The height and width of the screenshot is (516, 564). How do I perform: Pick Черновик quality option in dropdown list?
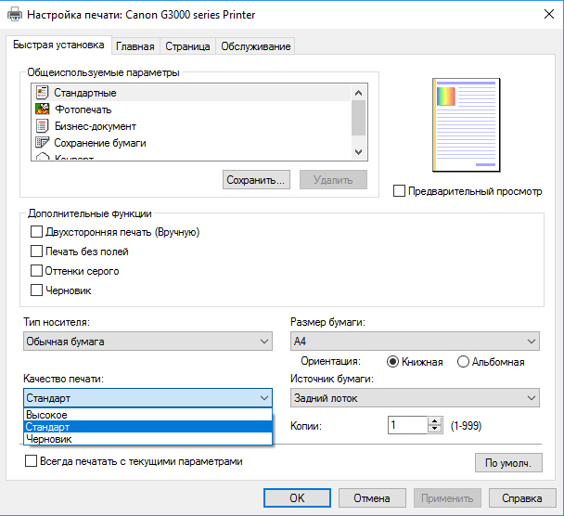147,439
